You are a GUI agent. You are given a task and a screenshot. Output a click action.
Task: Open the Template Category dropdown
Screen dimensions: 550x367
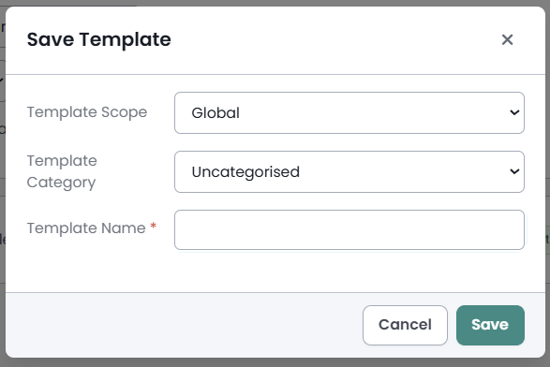click(x=349, y=171)
